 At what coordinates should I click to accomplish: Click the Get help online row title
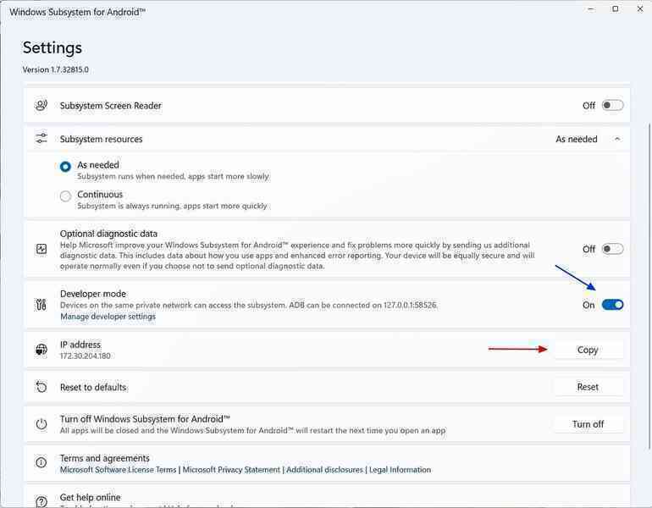click(91, 497)
